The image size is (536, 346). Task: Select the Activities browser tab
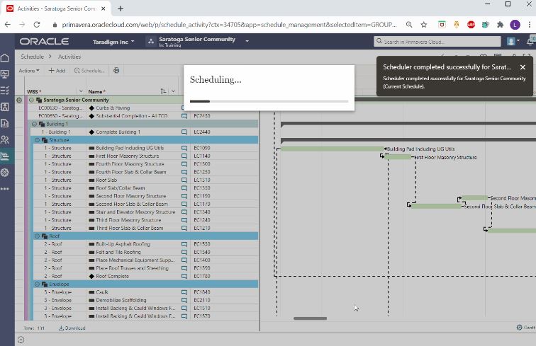(57, 8)
